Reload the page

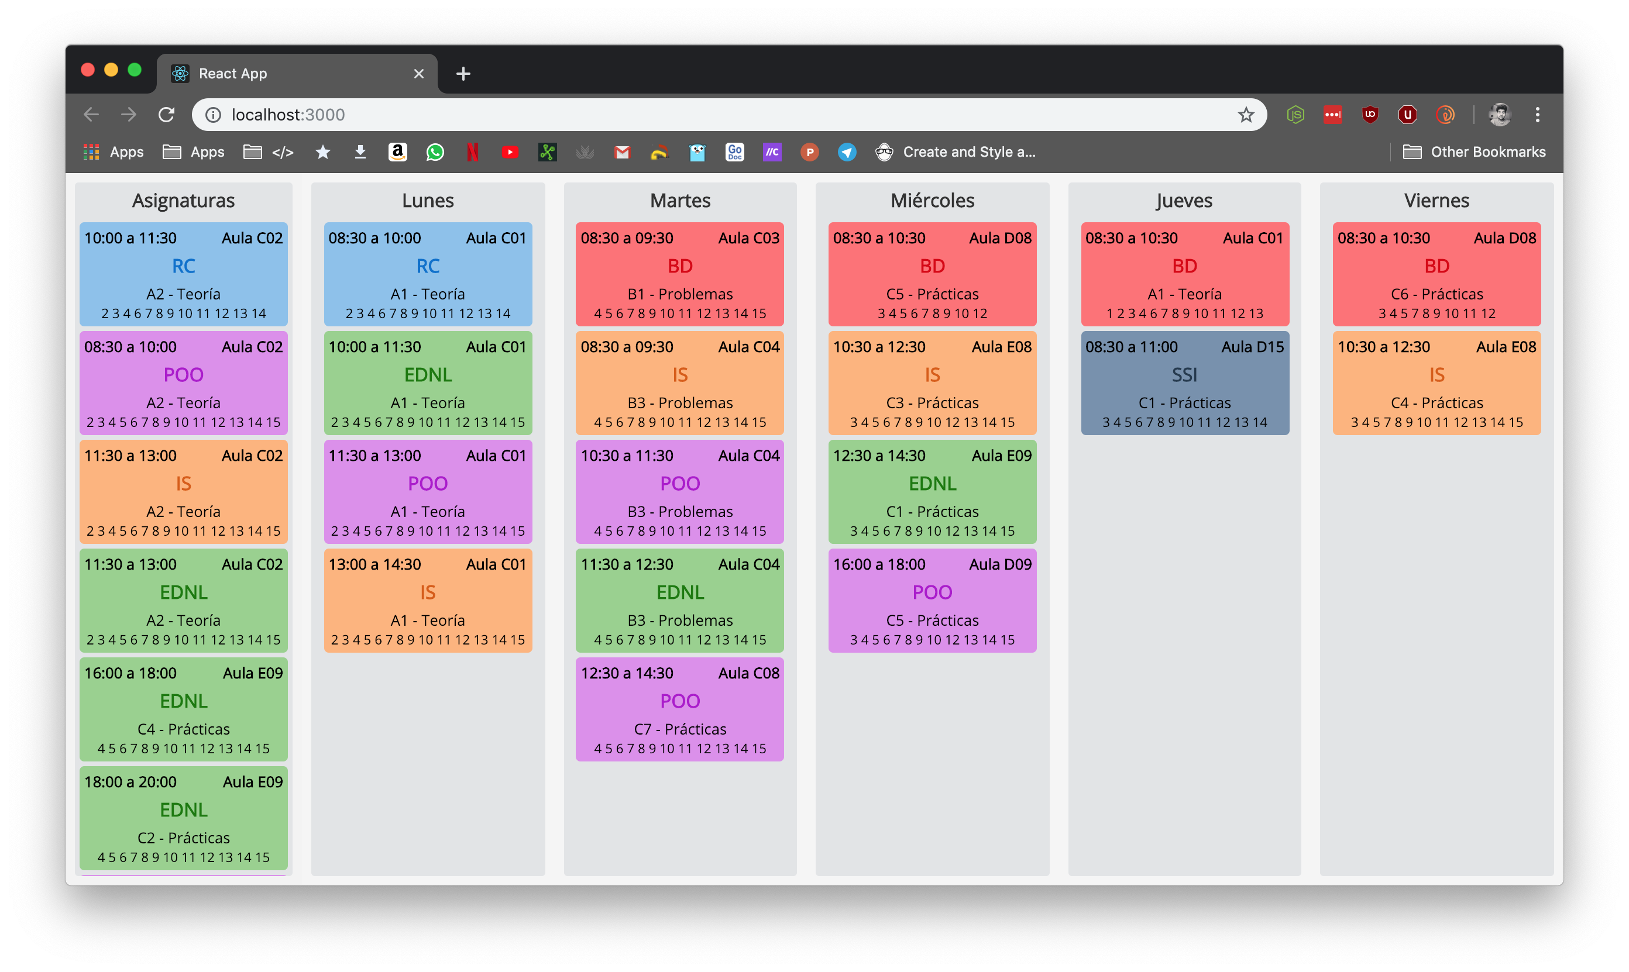(x=166, y=115)
